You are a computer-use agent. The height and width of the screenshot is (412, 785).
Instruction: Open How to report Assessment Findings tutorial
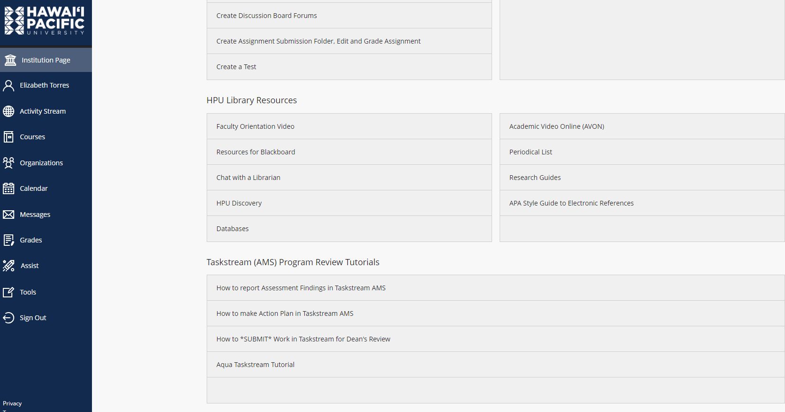496,288
